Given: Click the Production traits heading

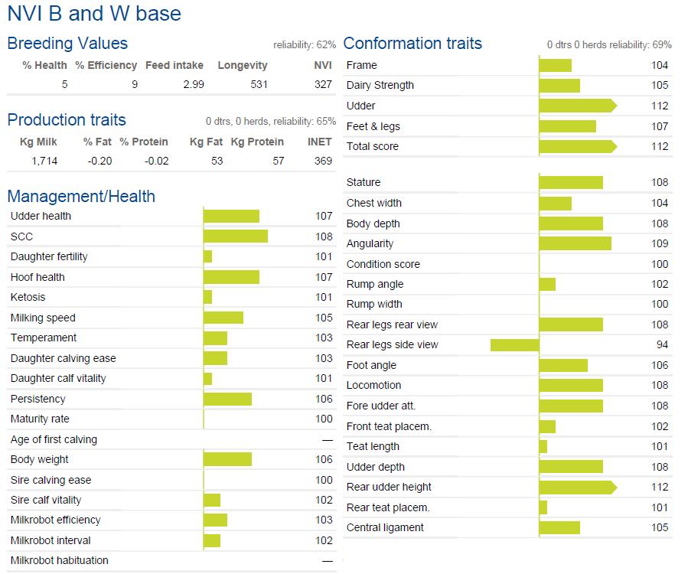Looking at the screenshot, I should click(67, 120).
